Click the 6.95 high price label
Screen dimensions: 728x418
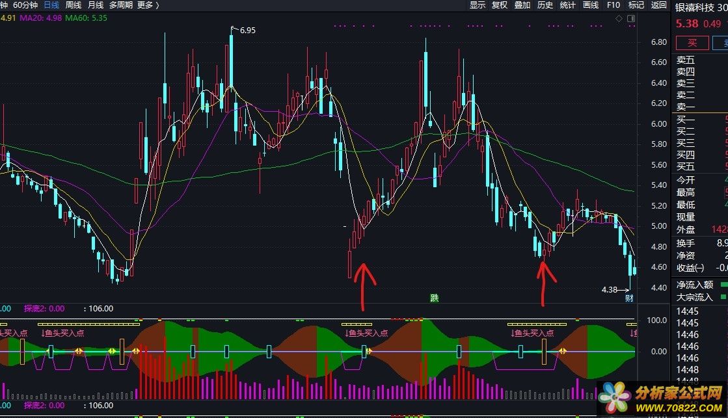click(x=247, y=31)
